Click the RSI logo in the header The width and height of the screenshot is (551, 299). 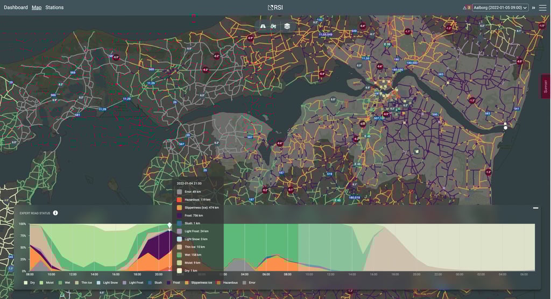tap(275, 8)
